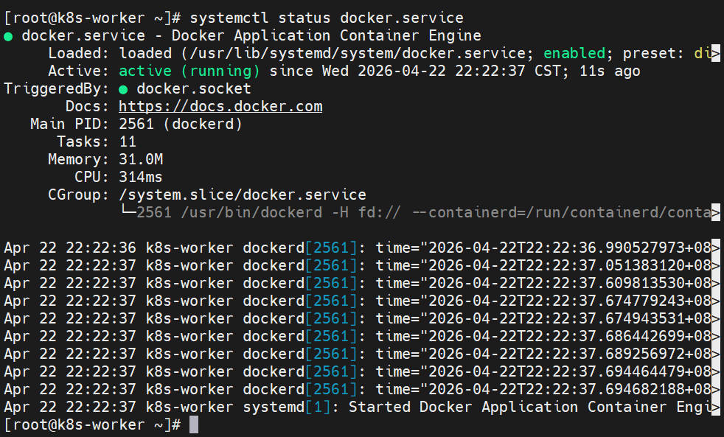This screenshot has width=724, height=437.
Task: Click the green status dot before docker.service
Action: click(8, 36)
